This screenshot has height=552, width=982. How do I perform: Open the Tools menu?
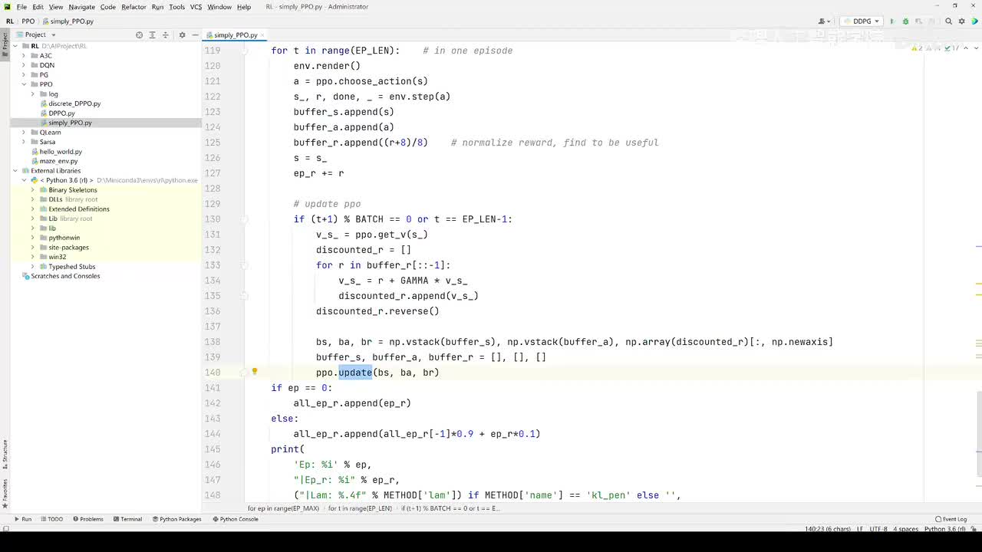[x=176, y=7]
